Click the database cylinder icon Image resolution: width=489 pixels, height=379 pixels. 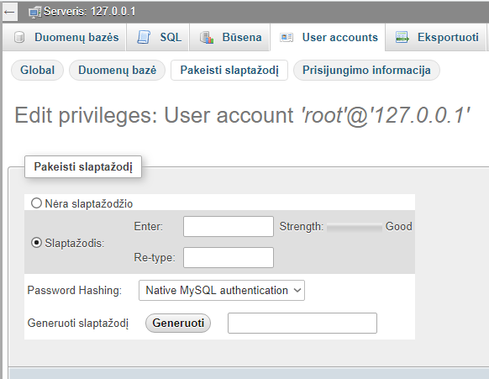coord(19,38)
